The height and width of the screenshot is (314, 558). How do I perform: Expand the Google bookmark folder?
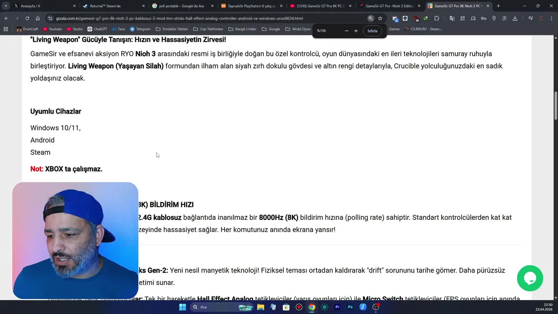(271, 29)
